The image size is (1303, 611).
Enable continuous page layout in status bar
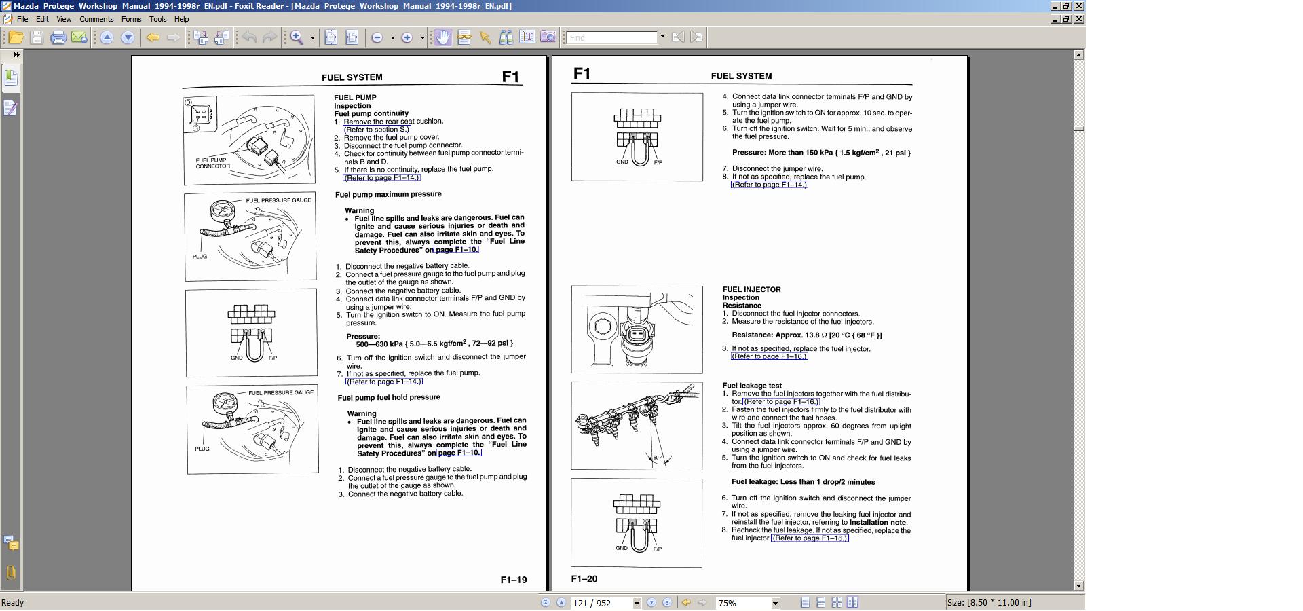click(x=820, y=603)
